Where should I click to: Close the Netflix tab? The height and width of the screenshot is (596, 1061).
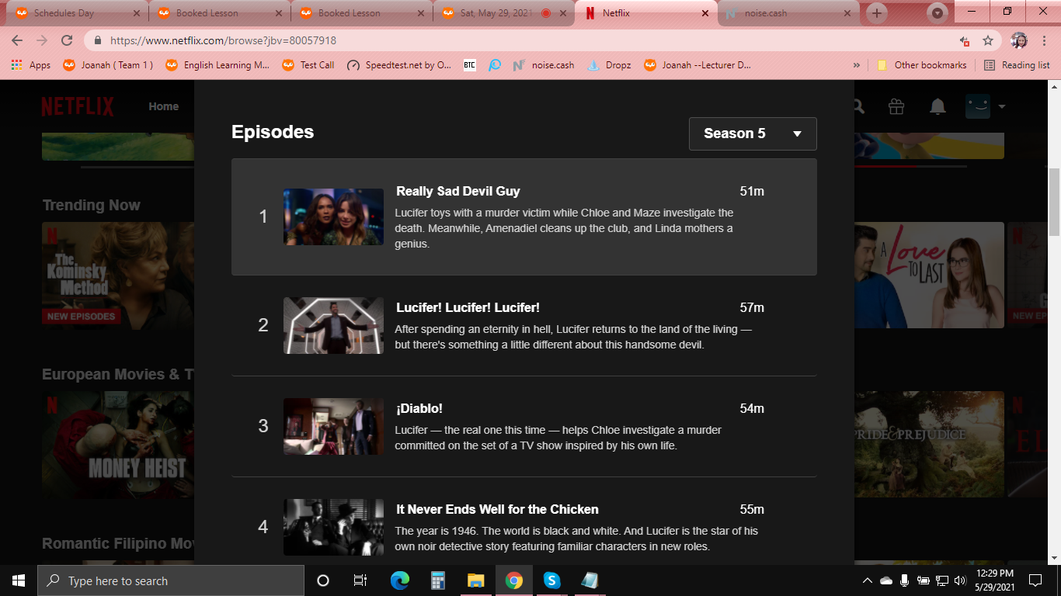tap(705, 13)
